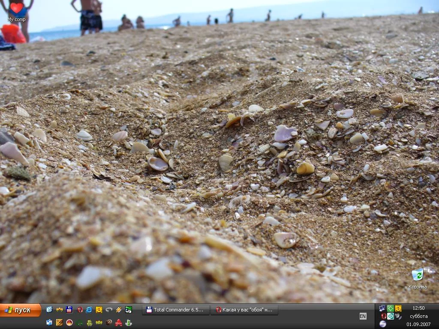
Task: Open the Корзина recycle bin icon
Action: (x=418, y=278)
